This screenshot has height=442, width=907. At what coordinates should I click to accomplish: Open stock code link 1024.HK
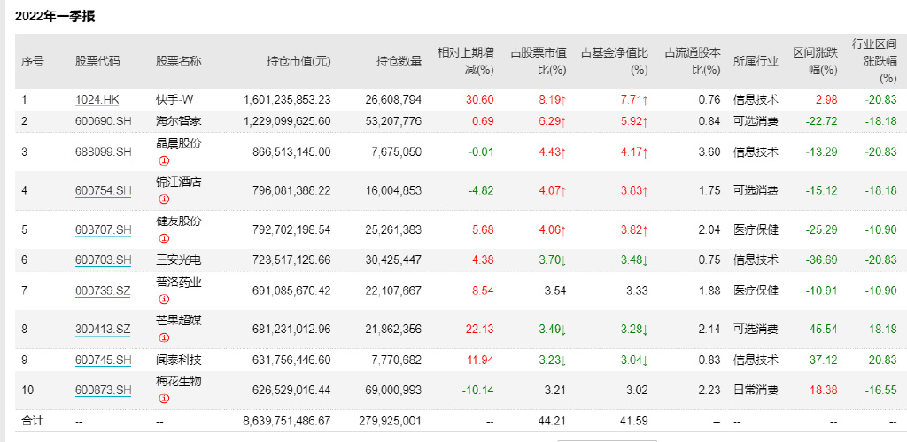(97, 99)
